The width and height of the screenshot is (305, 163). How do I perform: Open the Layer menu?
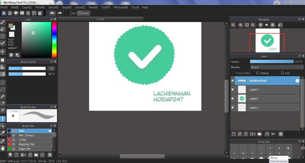coord(27,7)
